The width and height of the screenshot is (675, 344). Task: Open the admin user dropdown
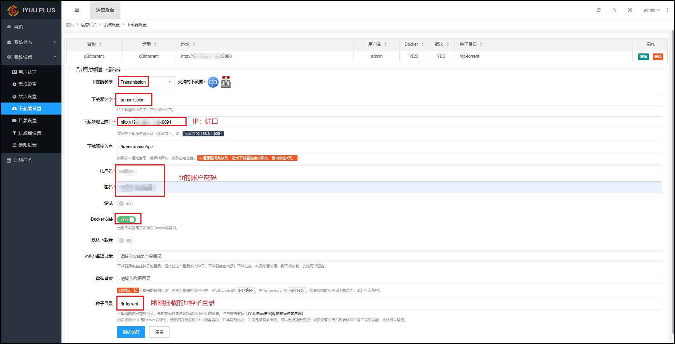pyautogui.click(x=651, y=10)
